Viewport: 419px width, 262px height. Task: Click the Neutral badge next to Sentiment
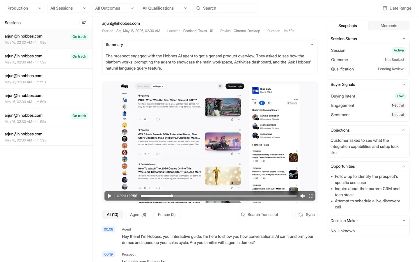coord(398,115)
